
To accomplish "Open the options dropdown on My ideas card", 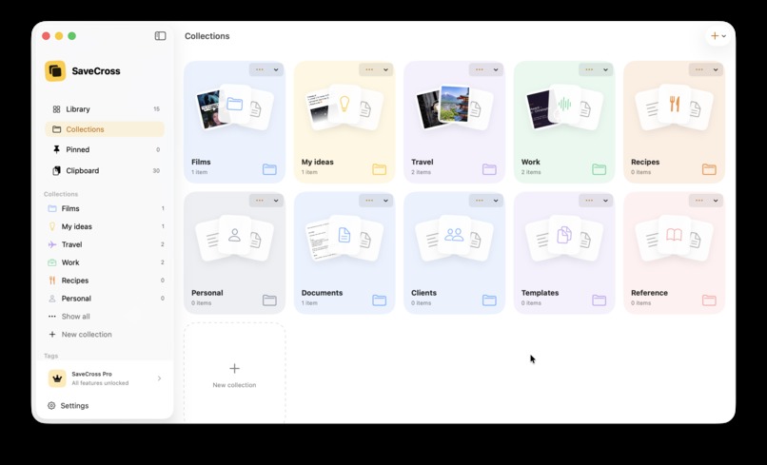I will [376, 69].
